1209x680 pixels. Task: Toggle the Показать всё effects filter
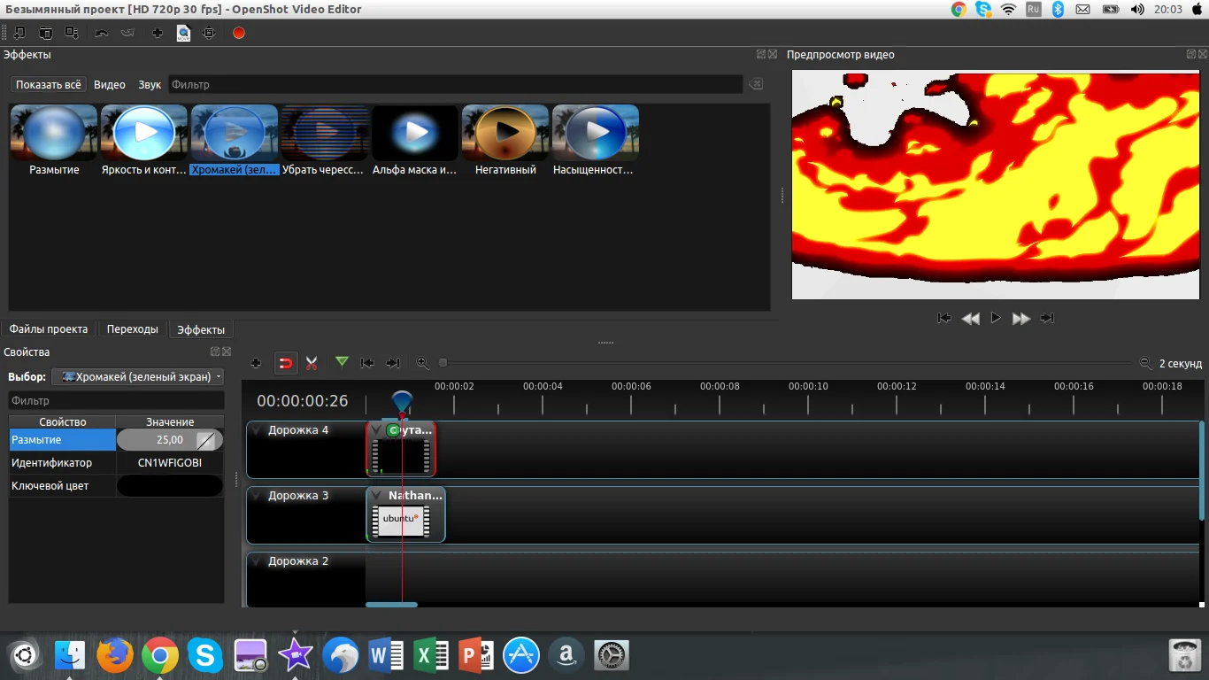click(48, 85)
